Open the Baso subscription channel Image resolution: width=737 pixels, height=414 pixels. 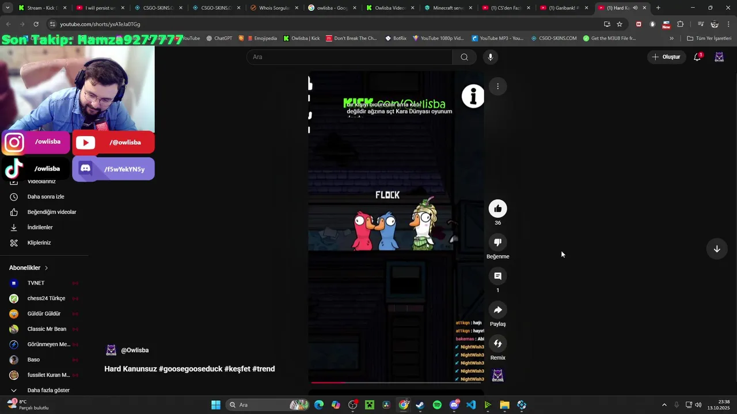tap(44, 359)
